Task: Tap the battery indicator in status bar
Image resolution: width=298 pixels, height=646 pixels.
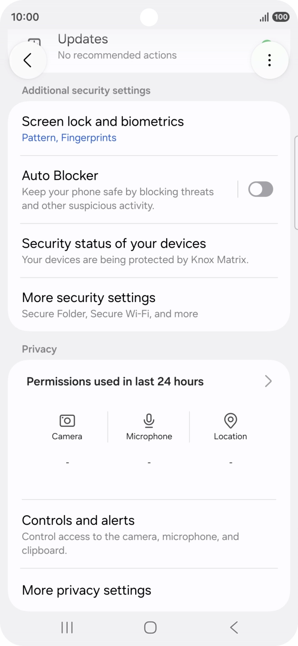Action: [281, 17]
